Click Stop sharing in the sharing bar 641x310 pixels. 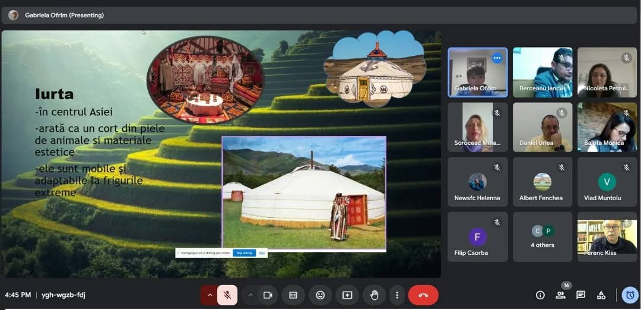pos(244,253)
